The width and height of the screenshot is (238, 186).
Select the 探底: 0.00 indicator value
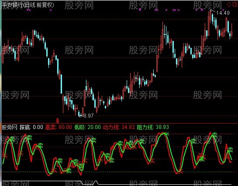(x=31, y=127)
